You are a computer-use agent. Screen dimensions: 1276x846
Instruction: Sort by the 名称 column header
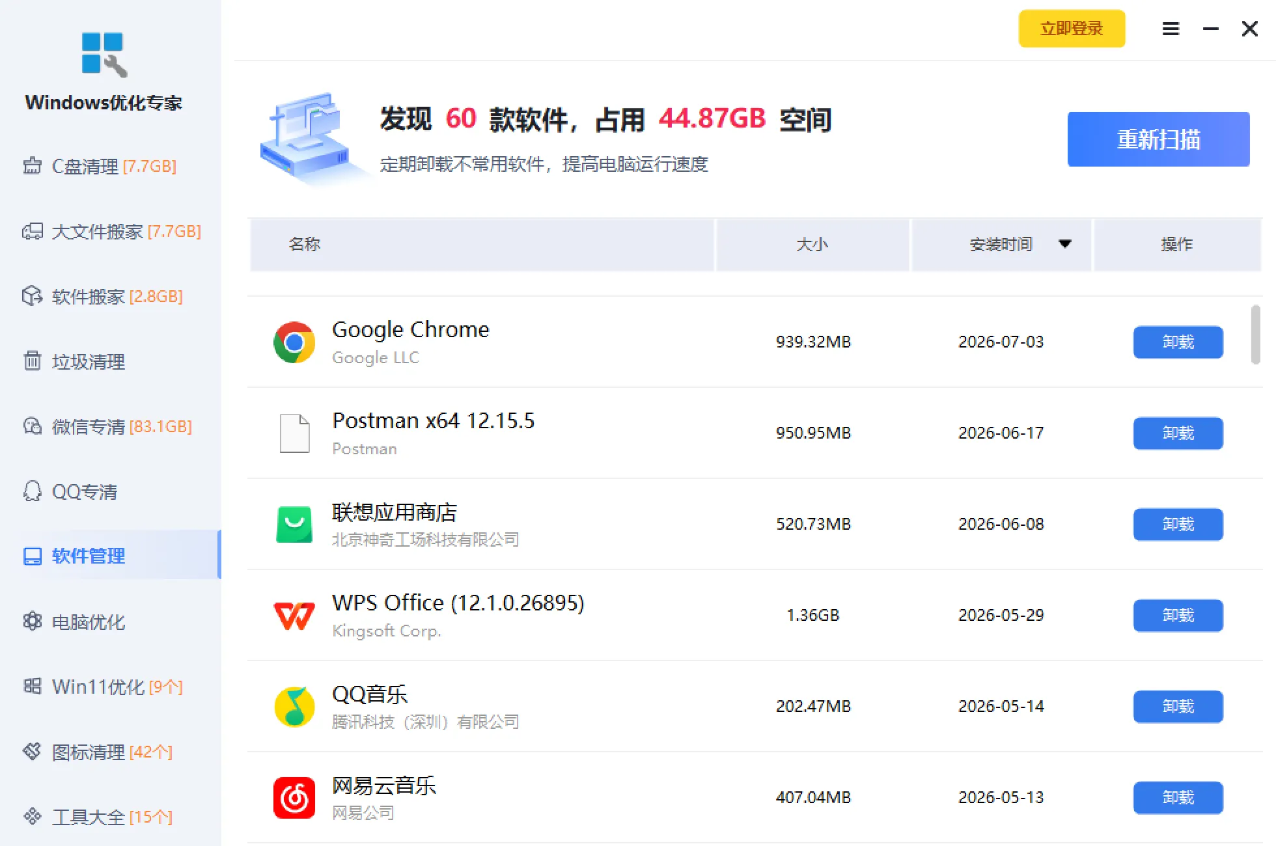click(482, 245)
